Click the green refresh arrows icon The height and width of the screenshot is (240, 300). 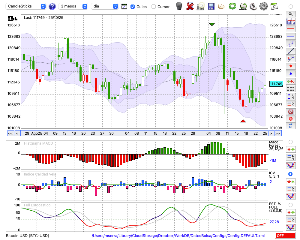coord(232,6)
